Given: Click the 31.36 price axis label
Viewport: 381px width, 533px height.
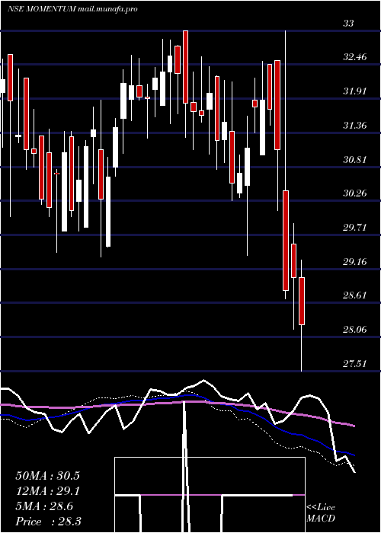Looking at the screenshot, I should tap(355, 126).
